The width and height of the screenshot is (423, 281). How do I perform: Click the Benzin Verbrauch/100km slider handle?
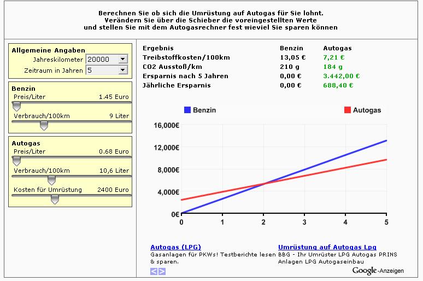click(x=44, y=125)
